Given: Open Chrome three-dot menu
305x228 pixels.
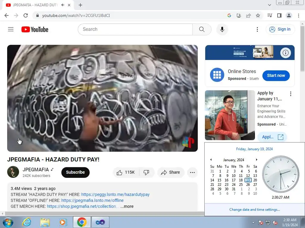Looking at the screenshot, I should (298, 15).
